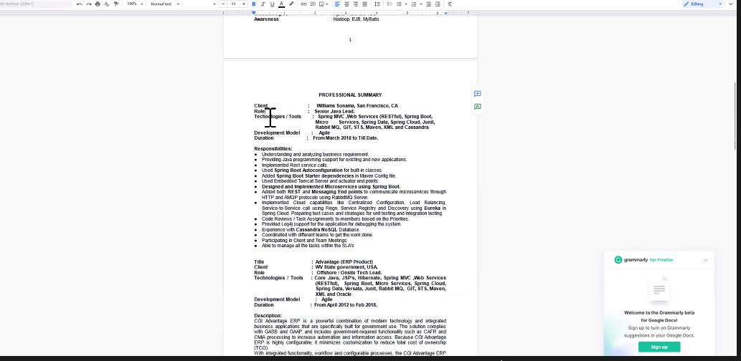Click the Grammarly logo in the popup
The image size is (741, 361).
coord(618,259)
